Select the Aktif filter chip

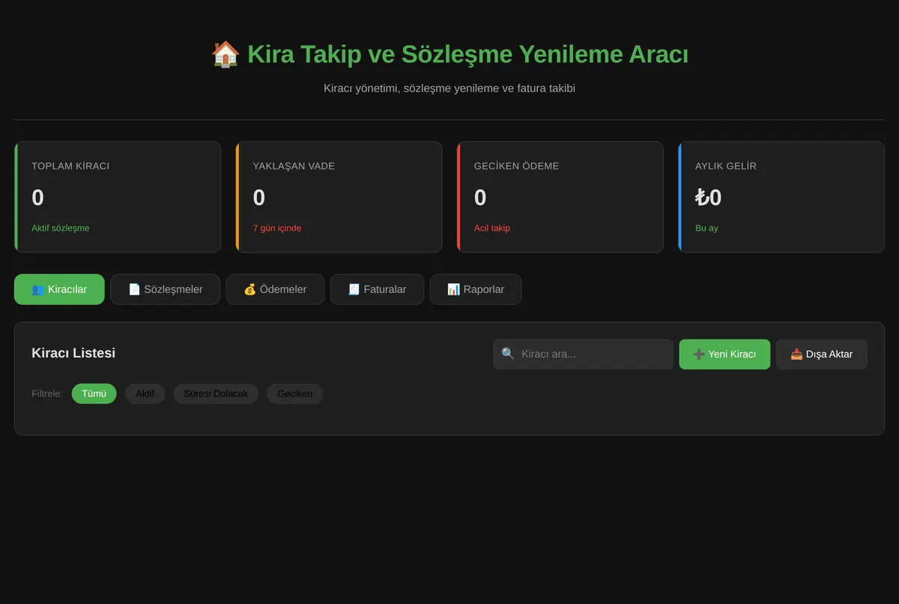coord(145,393)
